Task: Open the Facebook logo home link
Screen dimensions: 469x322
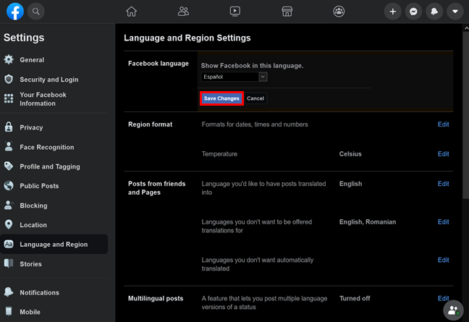Action: (x=15, y=12)
